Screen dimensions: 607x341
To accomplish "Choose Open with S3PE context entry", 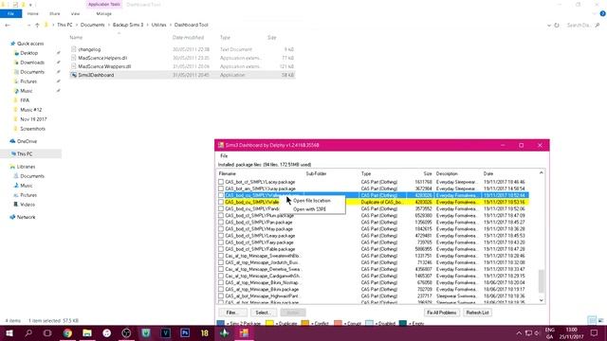I will [309, 209].
